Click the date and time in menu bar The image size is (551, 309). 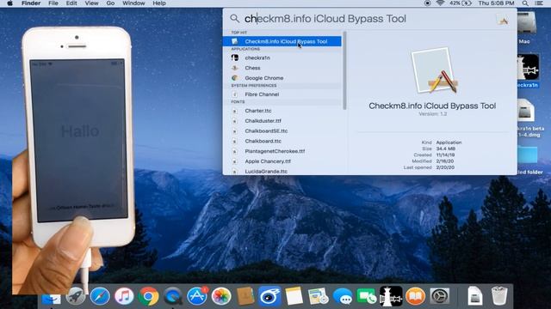point(496,3)
